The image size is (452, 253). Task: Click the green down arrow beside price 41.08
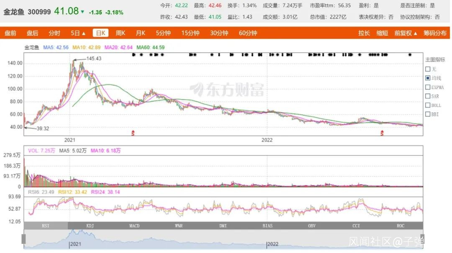[x=82, y=12]
